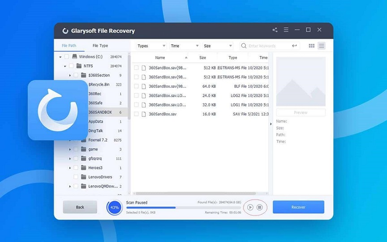Sort by the Type column header
The image size is (387, 242).
click(233, 57)
